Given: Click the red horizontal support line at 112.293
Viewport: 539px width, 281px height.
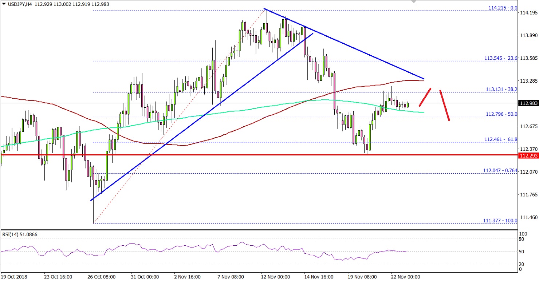Looking at the screenshot, I should point(255,154).
